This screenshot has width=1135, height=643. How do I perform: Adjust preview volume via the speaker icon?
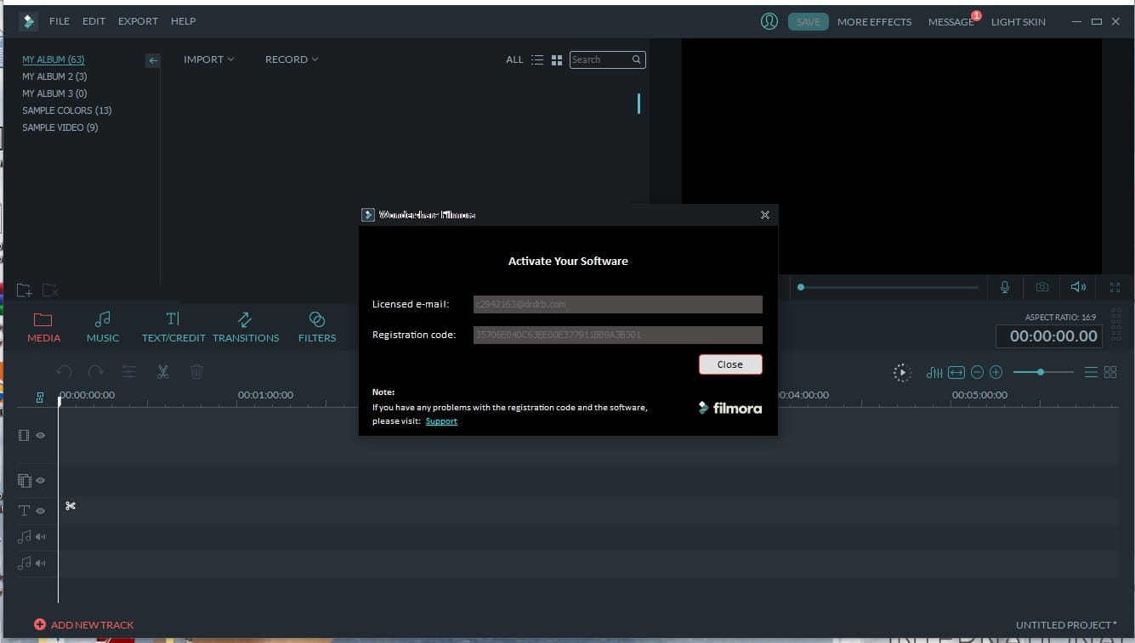[x=1078, y=287]
